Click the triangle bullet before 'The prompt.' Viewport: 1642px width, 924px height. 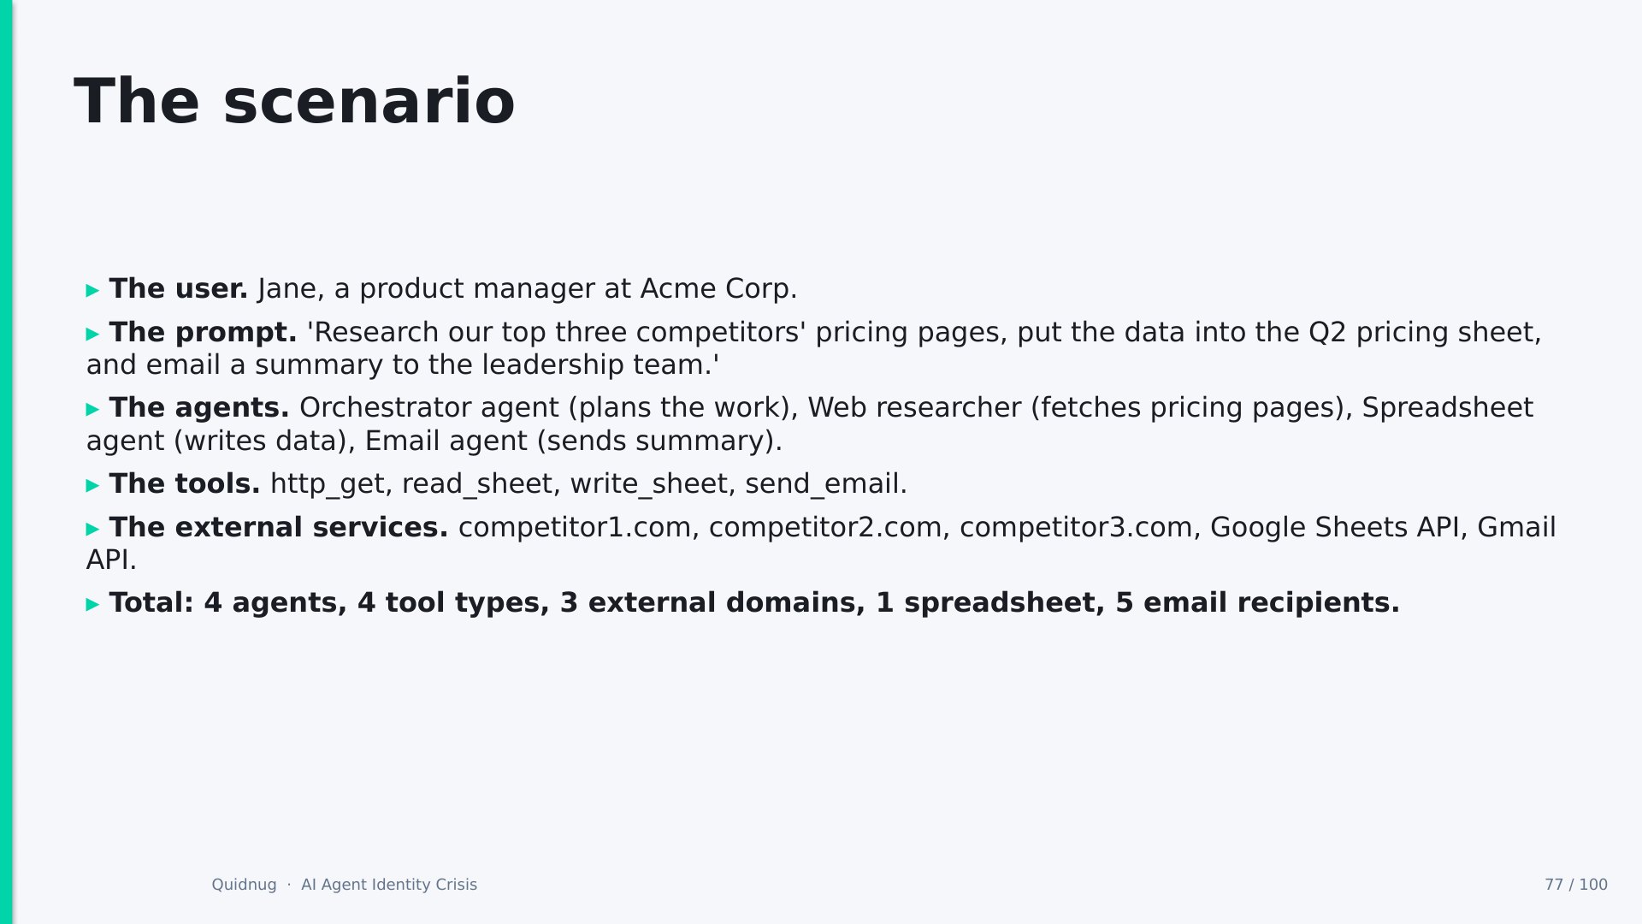[x=93, y=335]
